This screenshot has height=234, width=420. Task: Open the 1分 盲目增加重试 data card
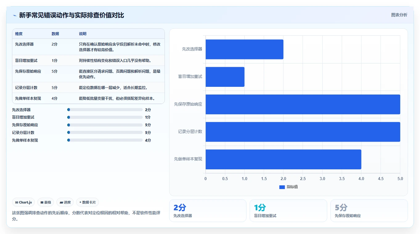288,211
